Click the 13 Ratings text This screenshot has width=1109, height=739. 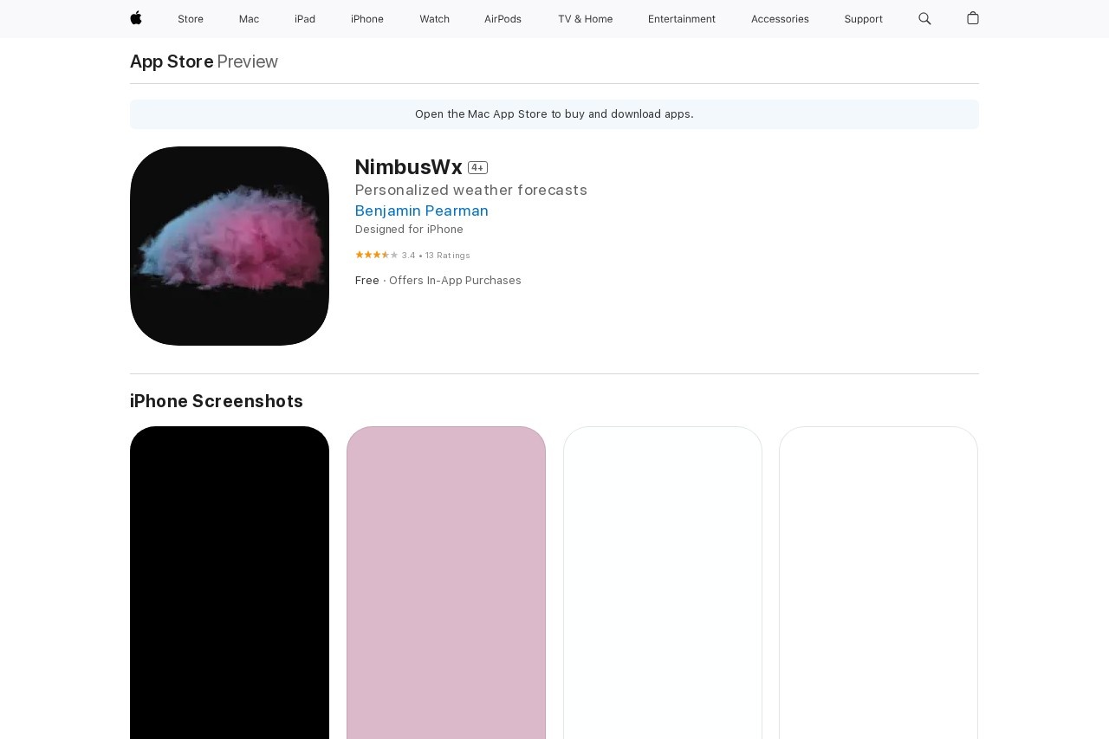[x=448, y=256]
